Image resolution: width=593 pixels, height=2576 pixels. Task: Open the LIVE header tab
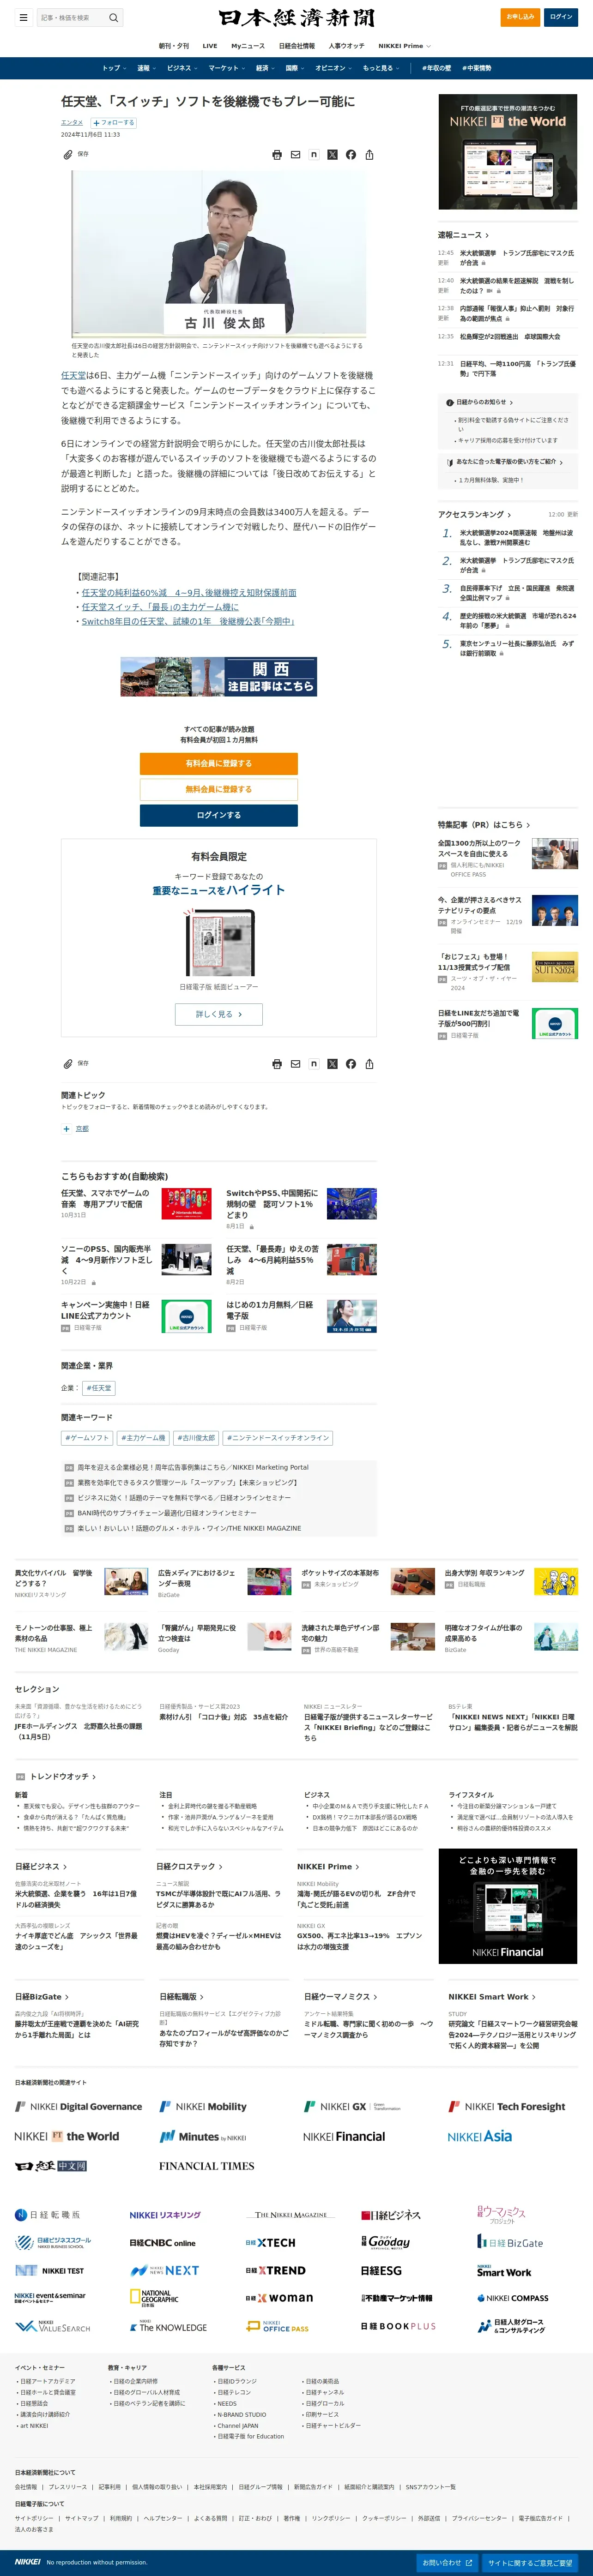(x=210, y=46)
